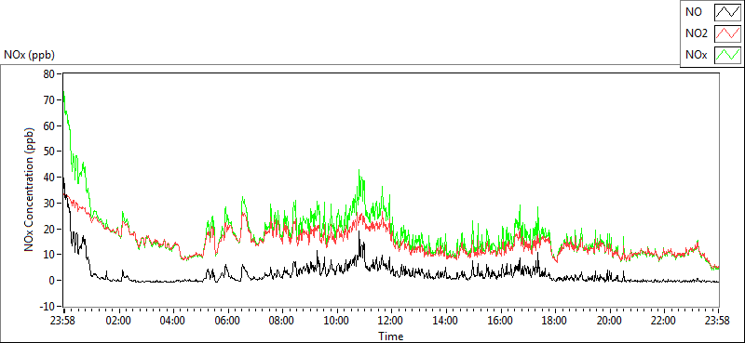
Task: Click the y-axis tick value 20
Action: 49,229
